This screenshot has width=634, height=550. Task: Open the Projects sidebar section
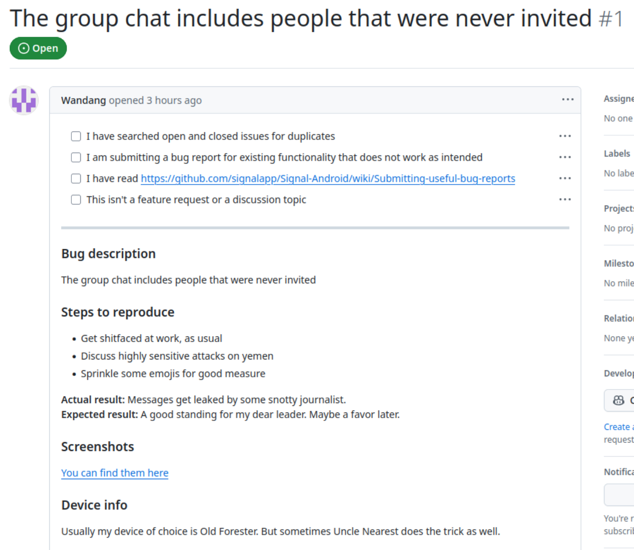(619, 209)
